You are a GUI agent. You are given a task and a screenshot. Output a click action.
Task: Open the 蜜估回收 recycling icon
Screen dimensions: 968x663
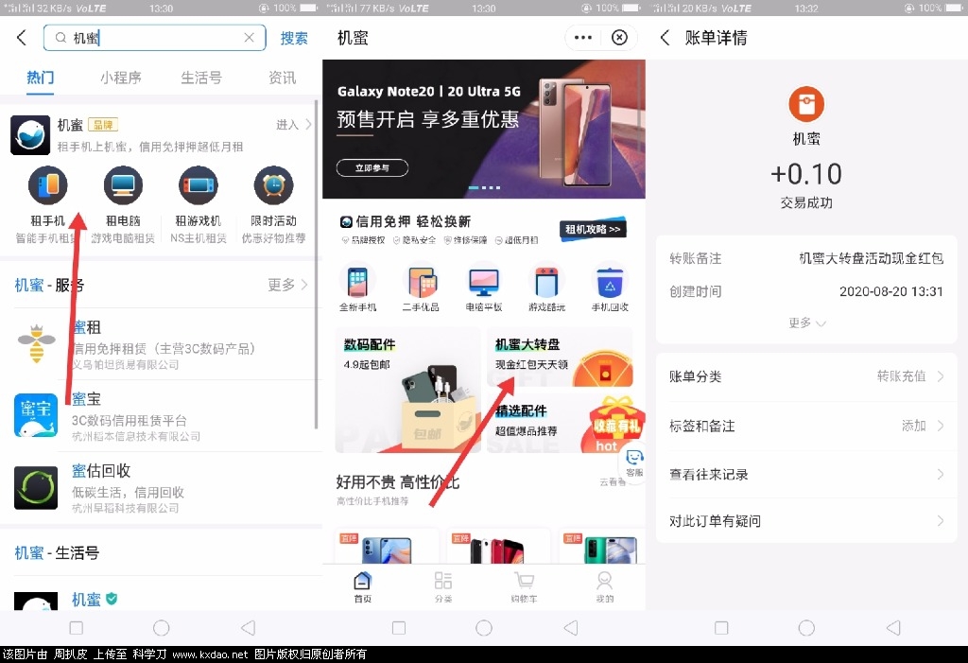[x=36, y=487]
